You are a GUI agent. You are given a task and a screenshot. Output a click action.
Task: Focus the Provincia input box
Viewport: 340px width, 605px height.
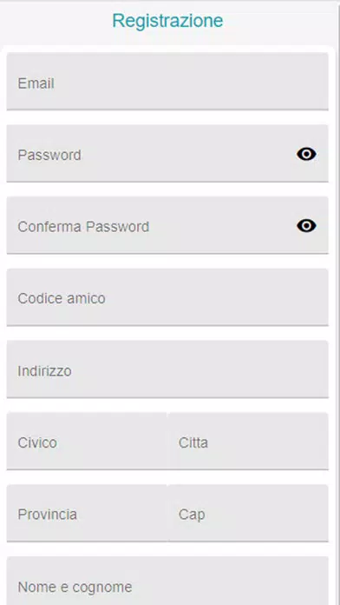[87, 513]
